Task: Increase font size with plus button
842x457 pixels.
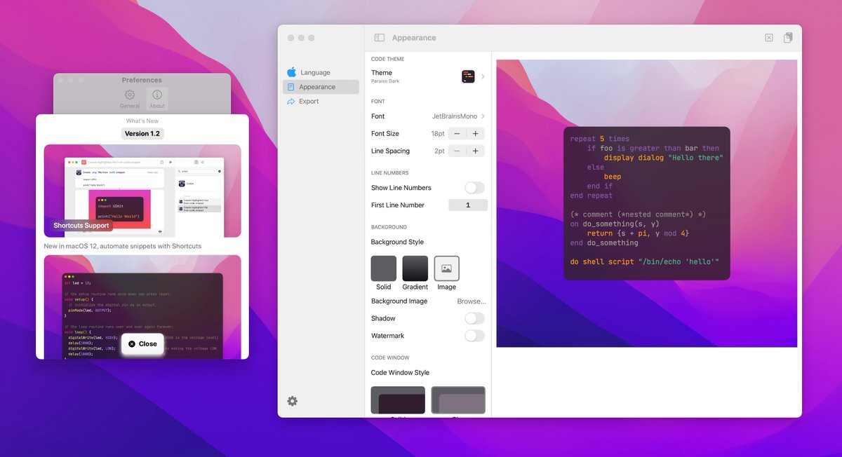Action: point(476,134)
